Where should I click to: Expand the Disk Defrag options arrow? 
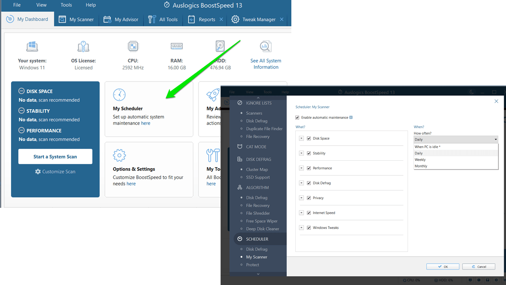[301, 183]
